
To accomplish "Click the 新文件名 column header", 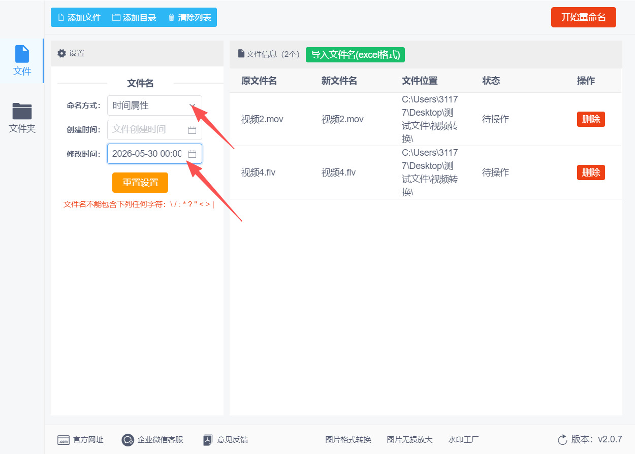I will click(x=339, y=81).
